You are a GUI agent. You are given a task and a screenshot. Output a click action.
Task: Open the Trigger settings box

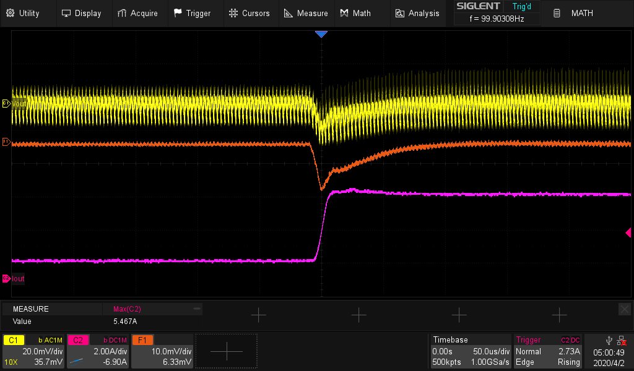pyautogui.click(x=549, y=351)
